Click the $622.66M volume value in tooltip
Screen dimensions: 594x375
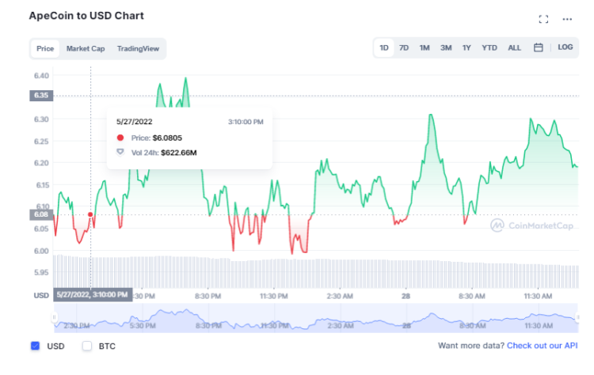click(178, 153)
